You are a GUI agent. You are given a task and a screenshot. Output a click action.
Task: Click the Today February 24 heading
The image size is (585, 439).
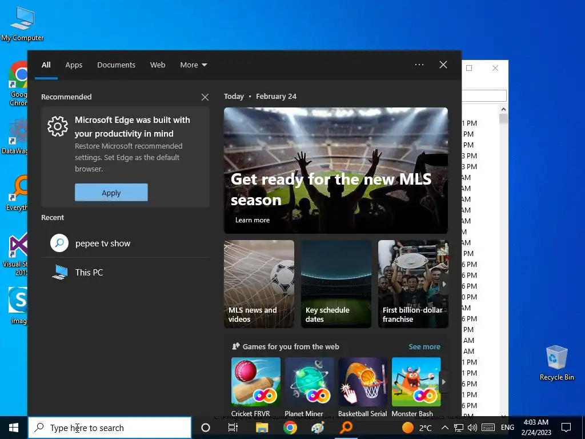260,96
